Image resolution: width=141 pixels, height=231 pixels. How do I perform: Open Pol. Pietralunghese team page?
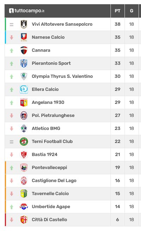click(53, 115)
